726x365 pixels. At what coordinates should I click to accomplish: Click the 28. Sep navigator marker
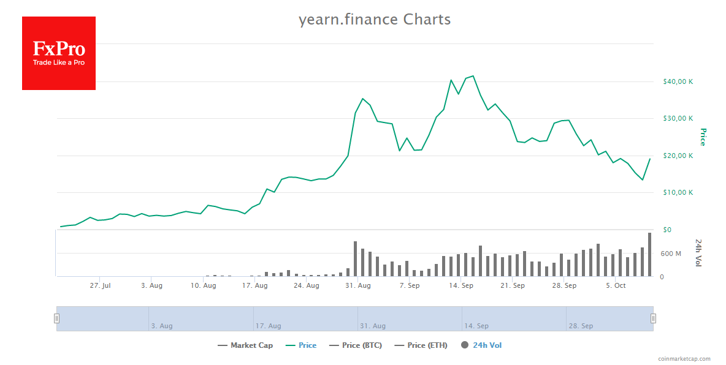point(579,326)
